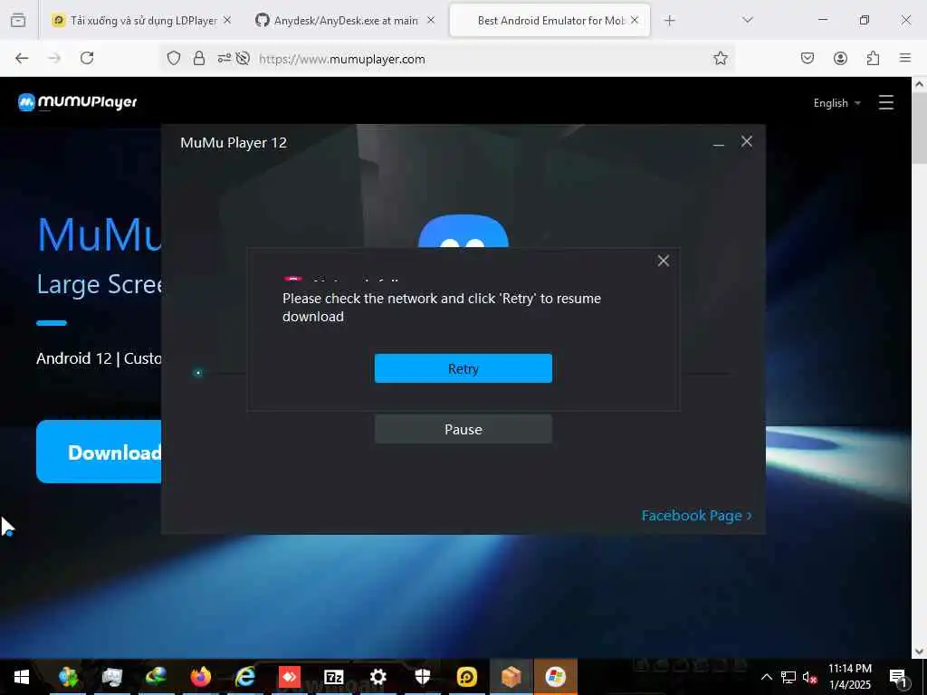Reload the current page
Image resolution: width=927 pixels, height=695 pixels.
point(87,58)
